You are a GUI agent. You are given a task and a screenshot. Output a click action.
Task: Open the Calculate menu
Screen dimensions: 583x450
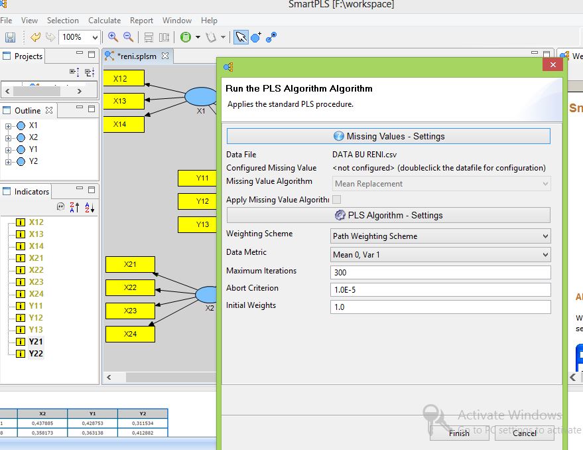point(104,20)
